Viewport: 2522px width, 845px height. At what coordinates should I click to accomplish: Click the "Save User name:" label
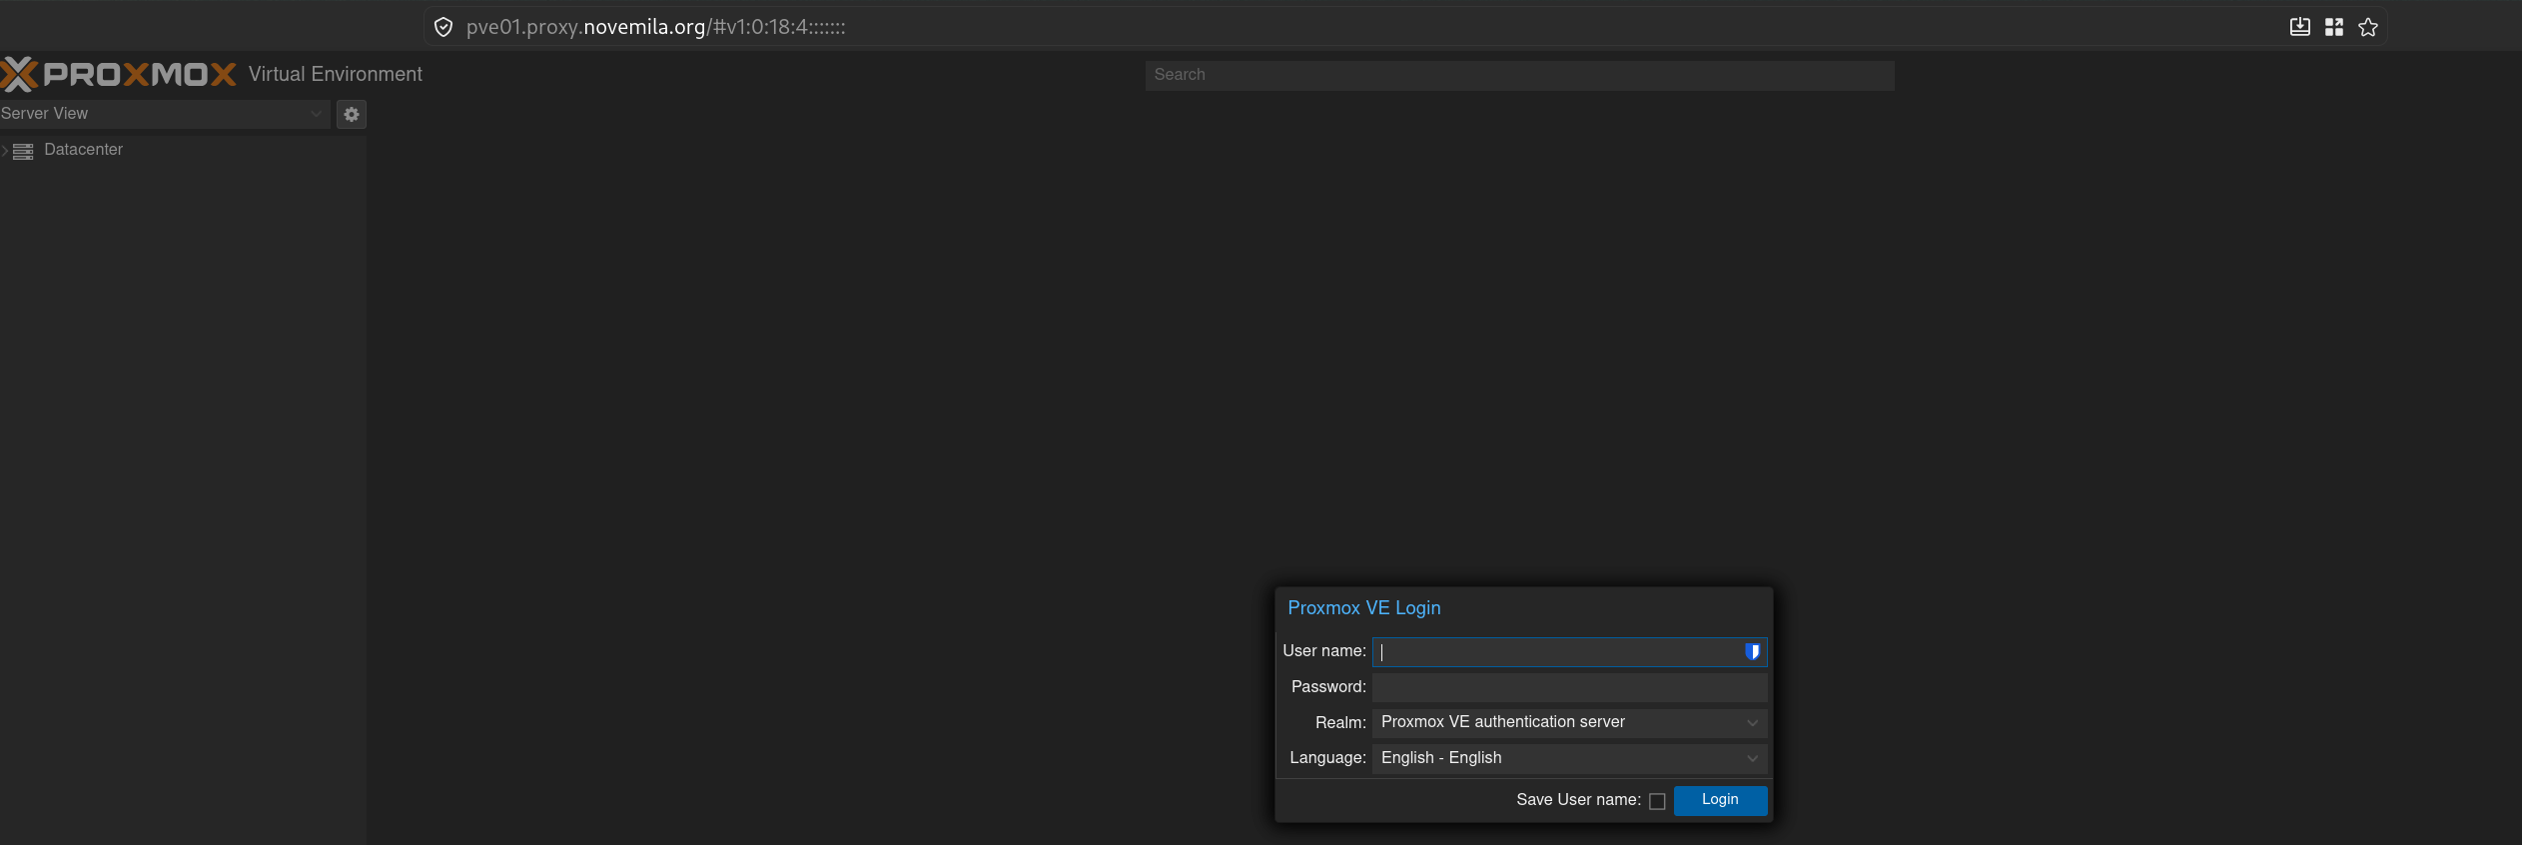click(1578, 800)
